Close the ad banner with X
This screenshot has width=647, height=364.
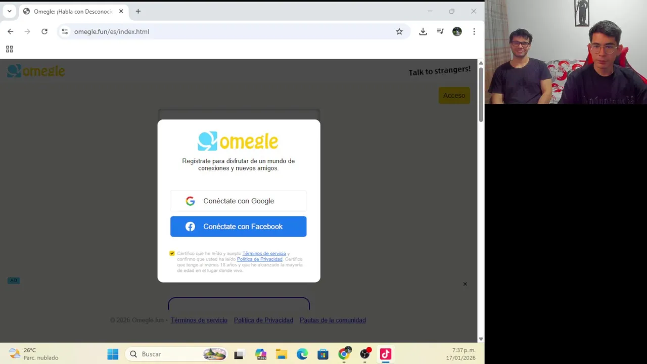(465, 284)
